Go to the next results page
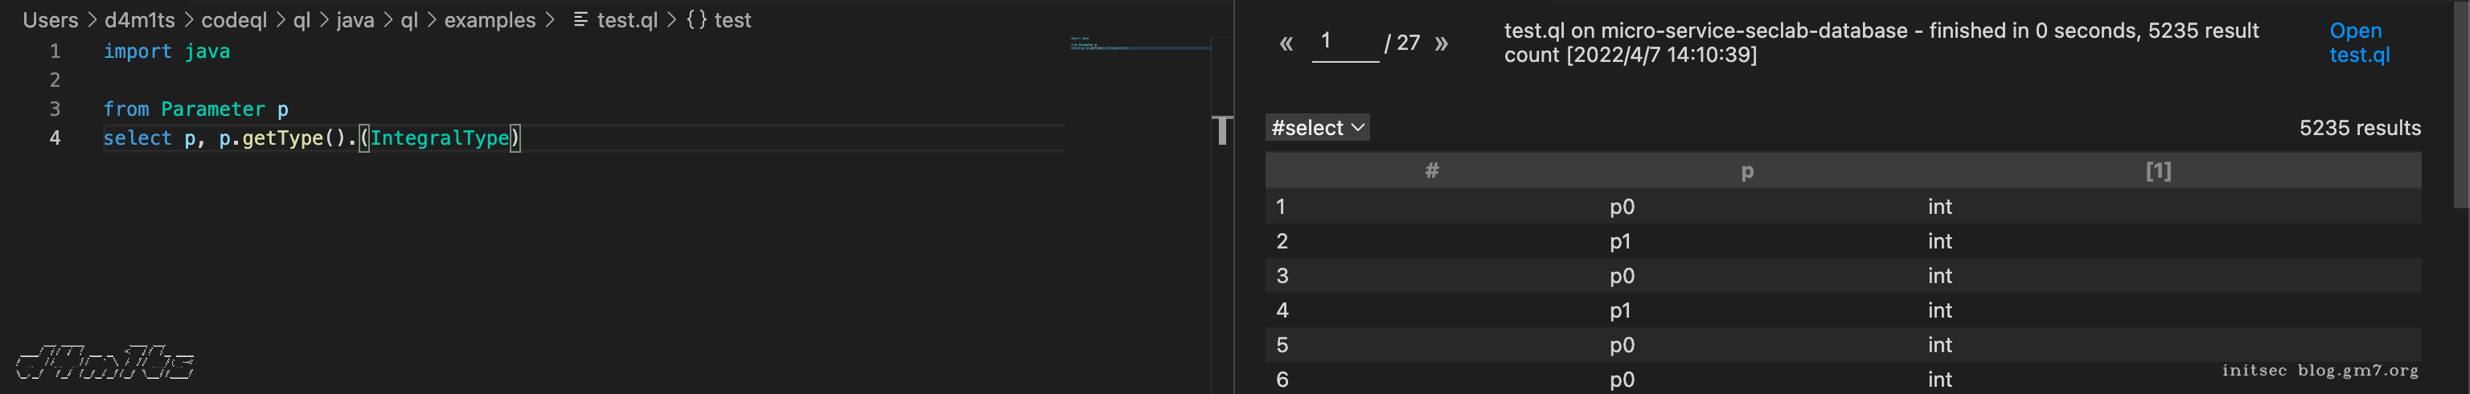 point(1440,43)
